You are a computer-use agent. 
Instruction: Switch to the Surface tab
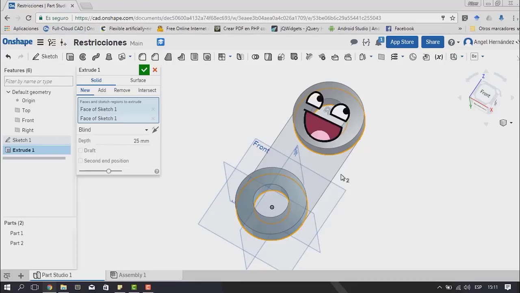[x=138, y=80]
